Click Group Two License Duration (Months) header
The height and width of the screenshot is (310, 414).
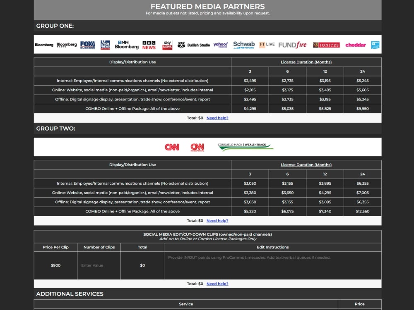306,165
